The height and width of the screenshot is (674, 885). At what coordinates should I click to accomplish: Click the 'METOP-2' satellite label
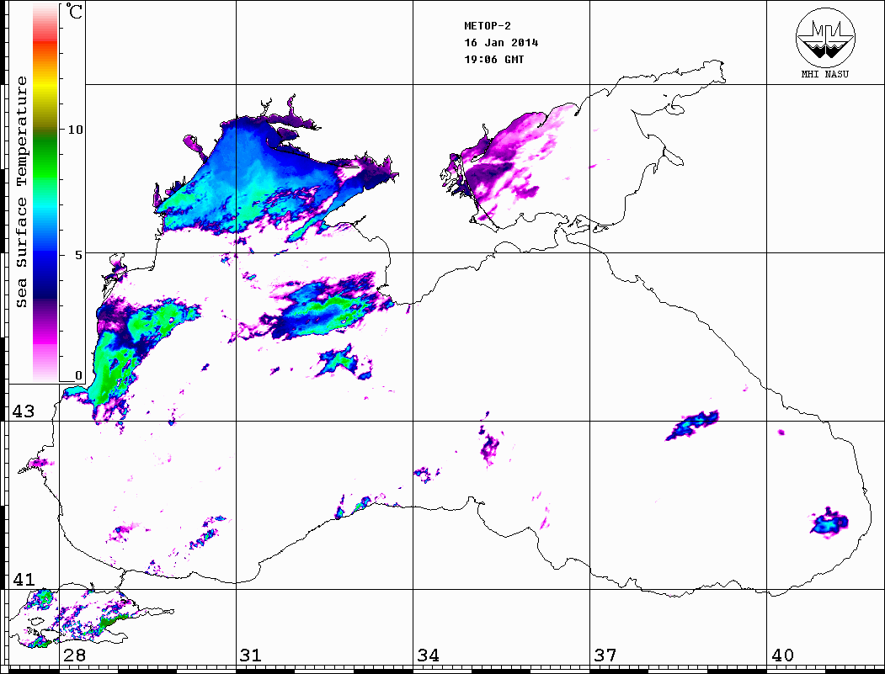[488, 26]
